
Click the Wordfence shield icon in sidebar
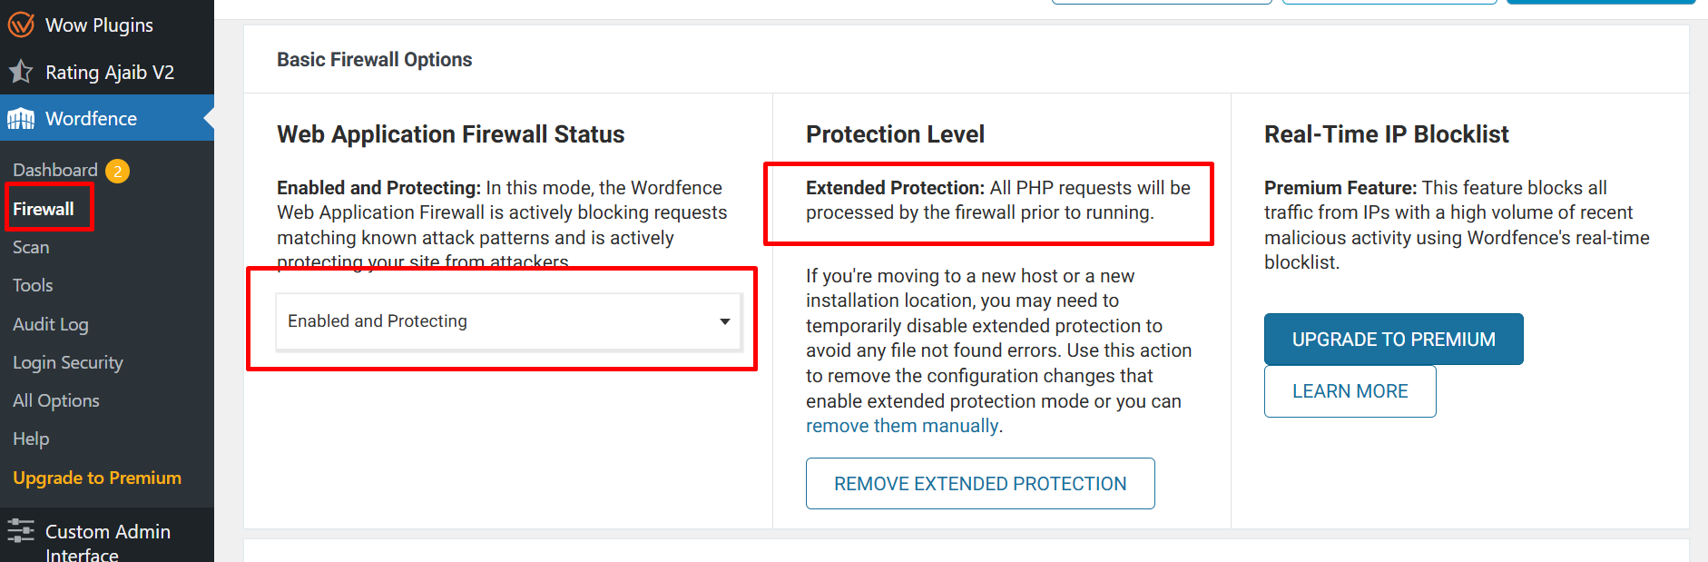pos(21,119)
